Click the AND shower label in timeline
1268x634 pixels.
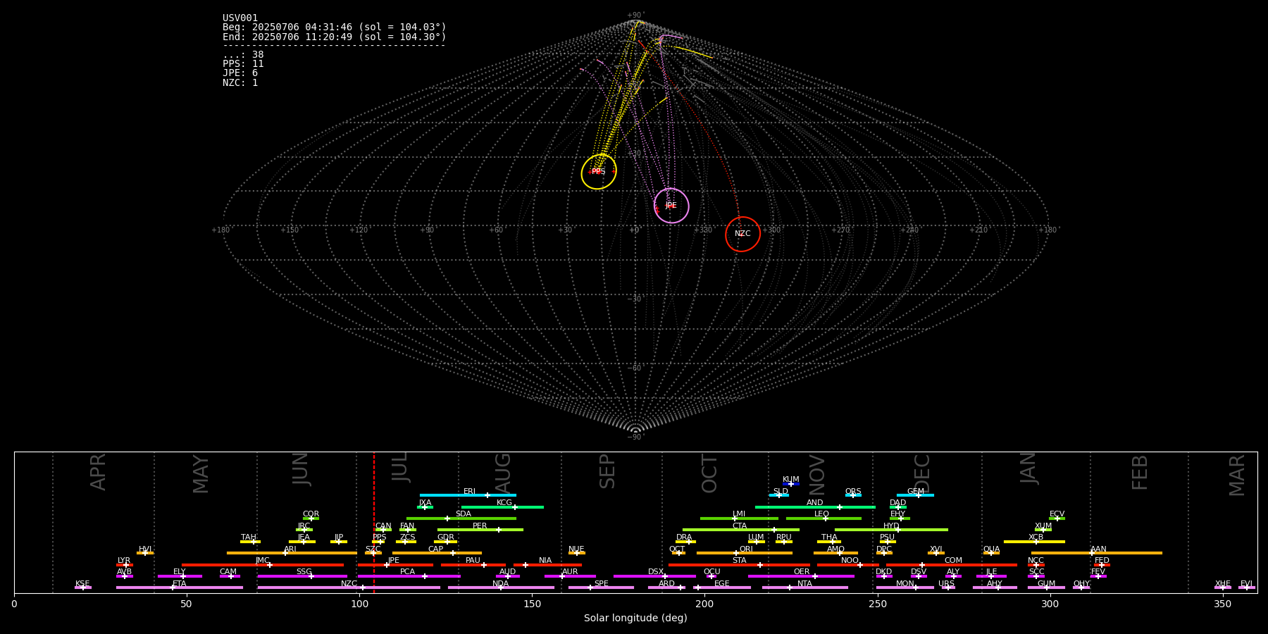tap(815, 502)
